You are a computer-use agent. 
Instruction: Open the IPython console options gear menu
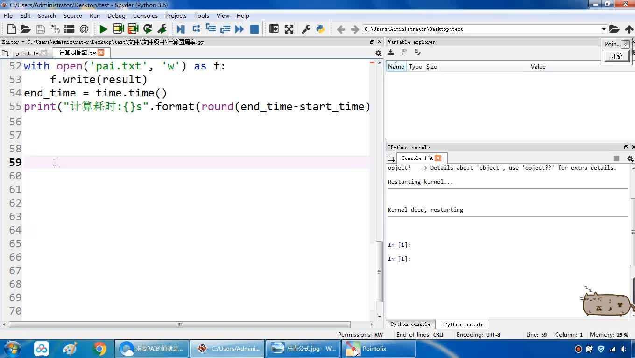[x=630, y=158]
